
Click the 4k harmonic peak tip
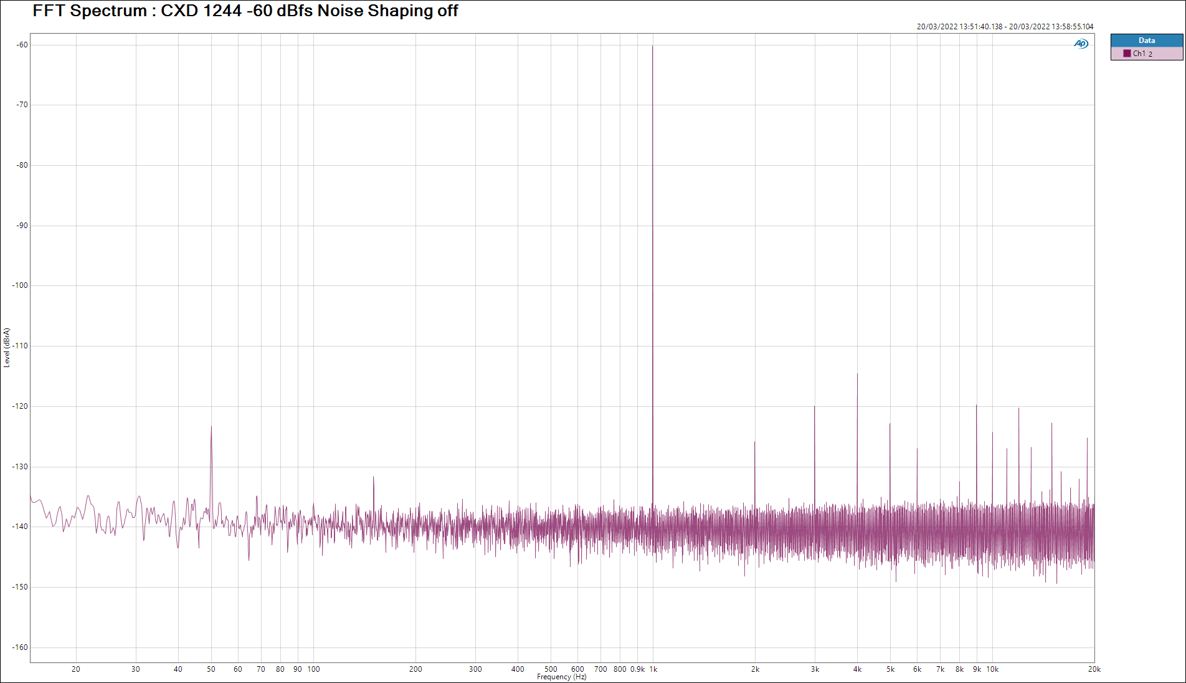[857, 375]
